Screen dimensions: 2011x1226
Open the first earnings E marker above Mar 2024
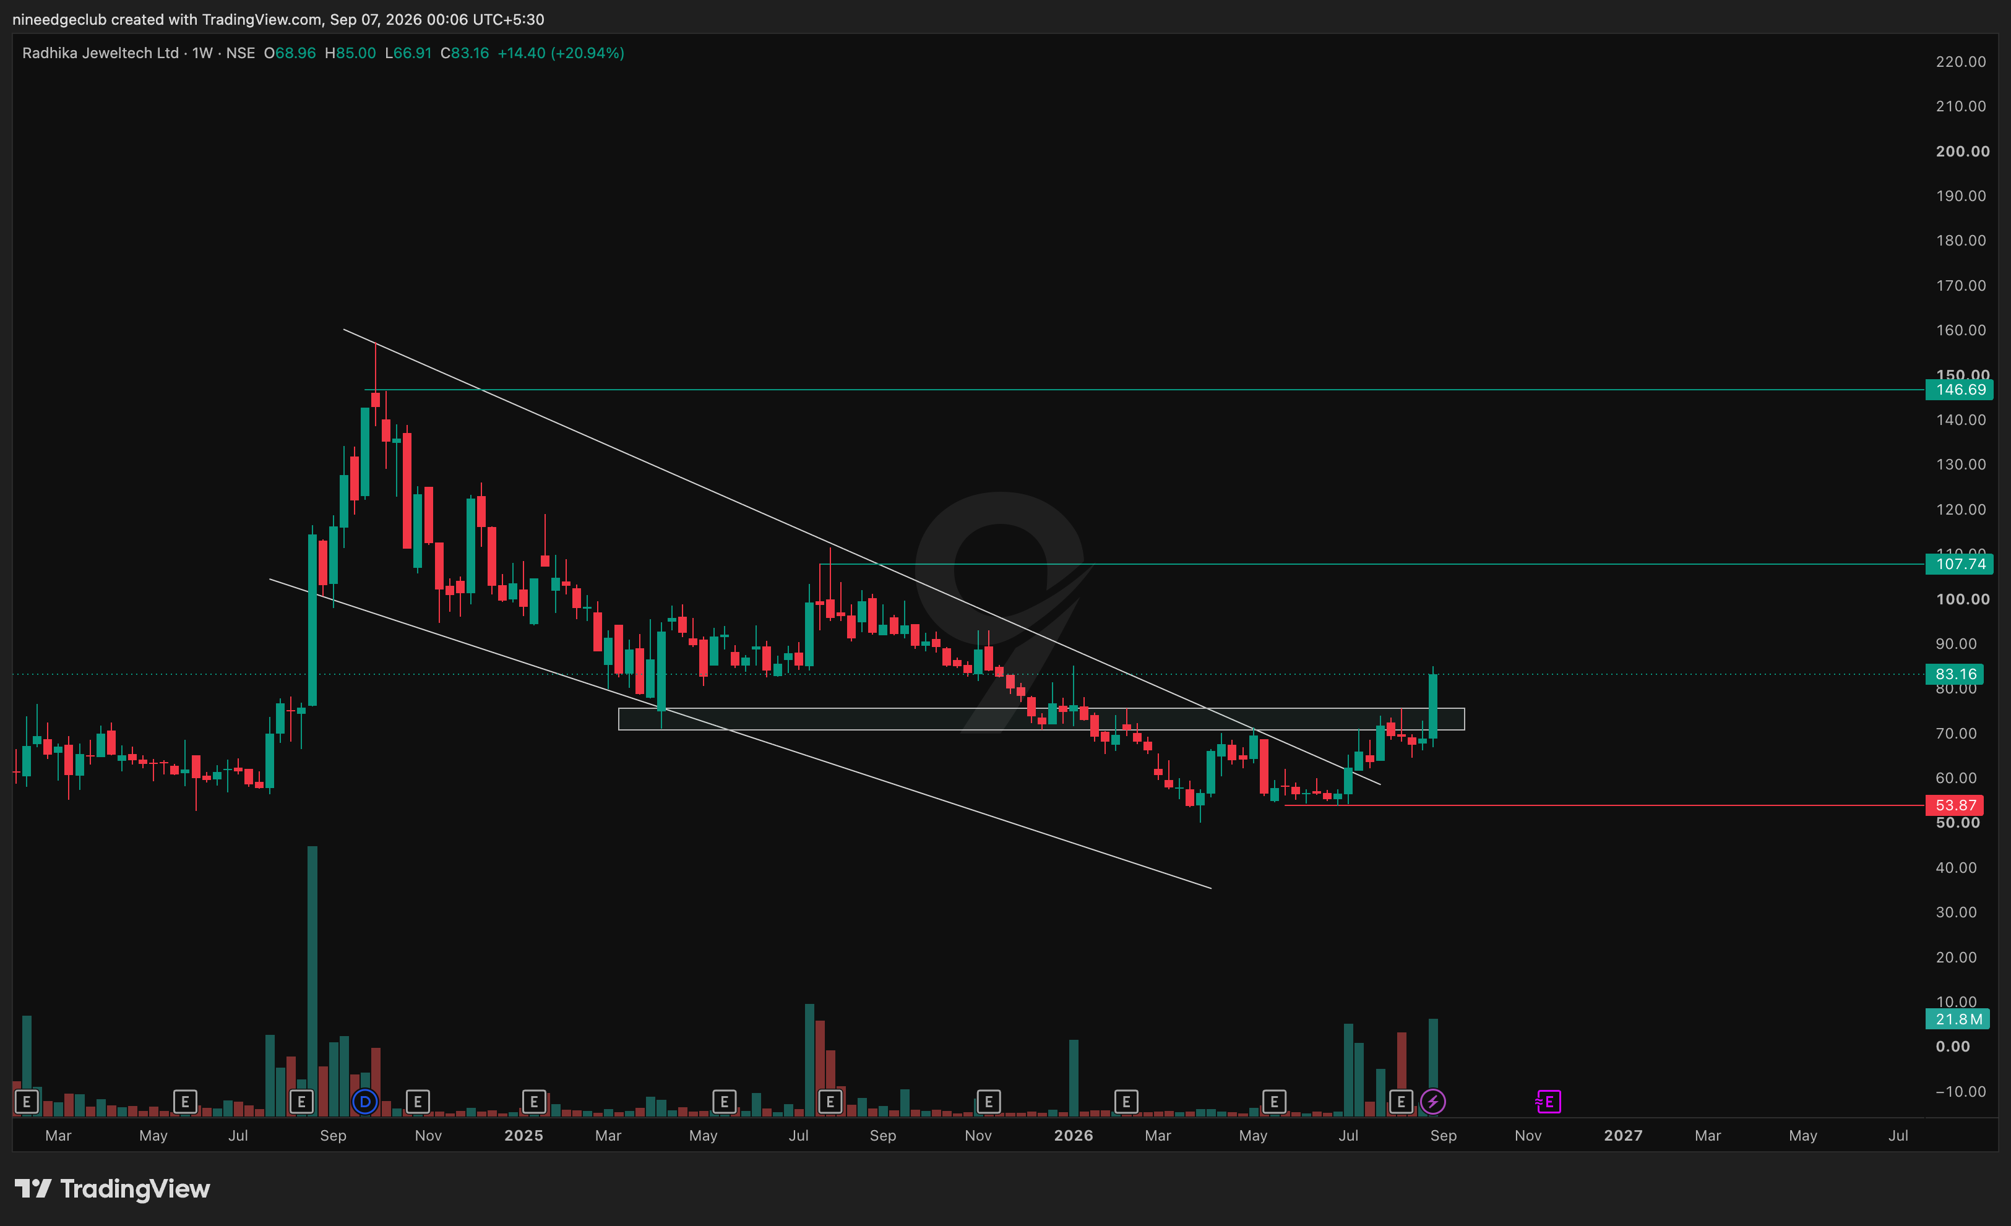pyautogui.click(x=26, y=1102)
